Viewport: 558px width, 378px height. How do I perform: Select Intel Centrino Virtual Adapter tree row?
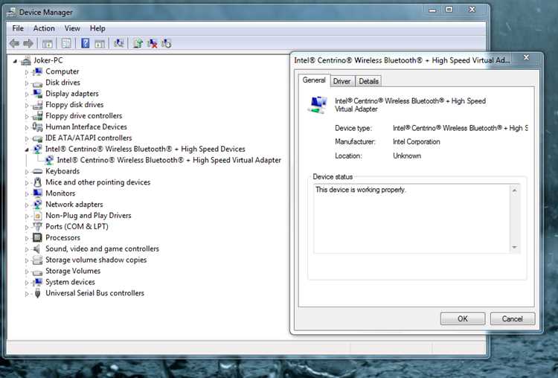click(x=169, y=160)
